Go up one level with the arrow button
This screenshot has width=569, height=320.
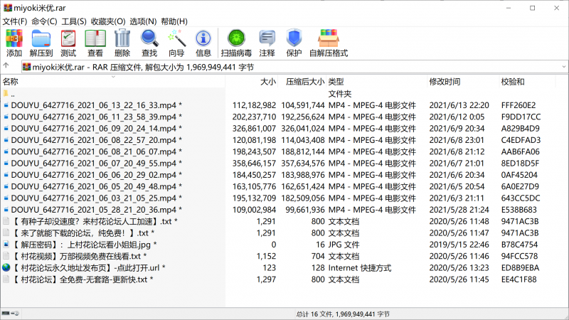tap(9, 68)
